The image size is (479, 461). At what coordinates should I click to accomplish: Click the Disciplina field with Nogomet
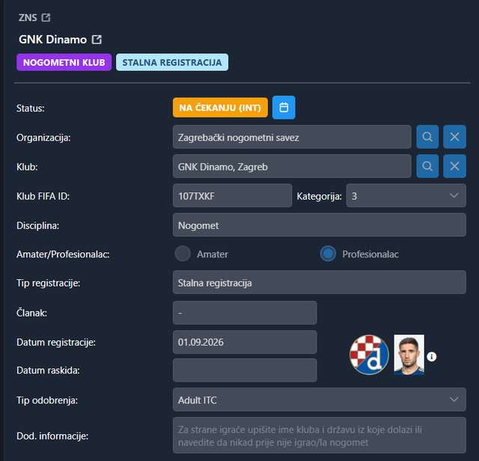[x=320, y=225]
